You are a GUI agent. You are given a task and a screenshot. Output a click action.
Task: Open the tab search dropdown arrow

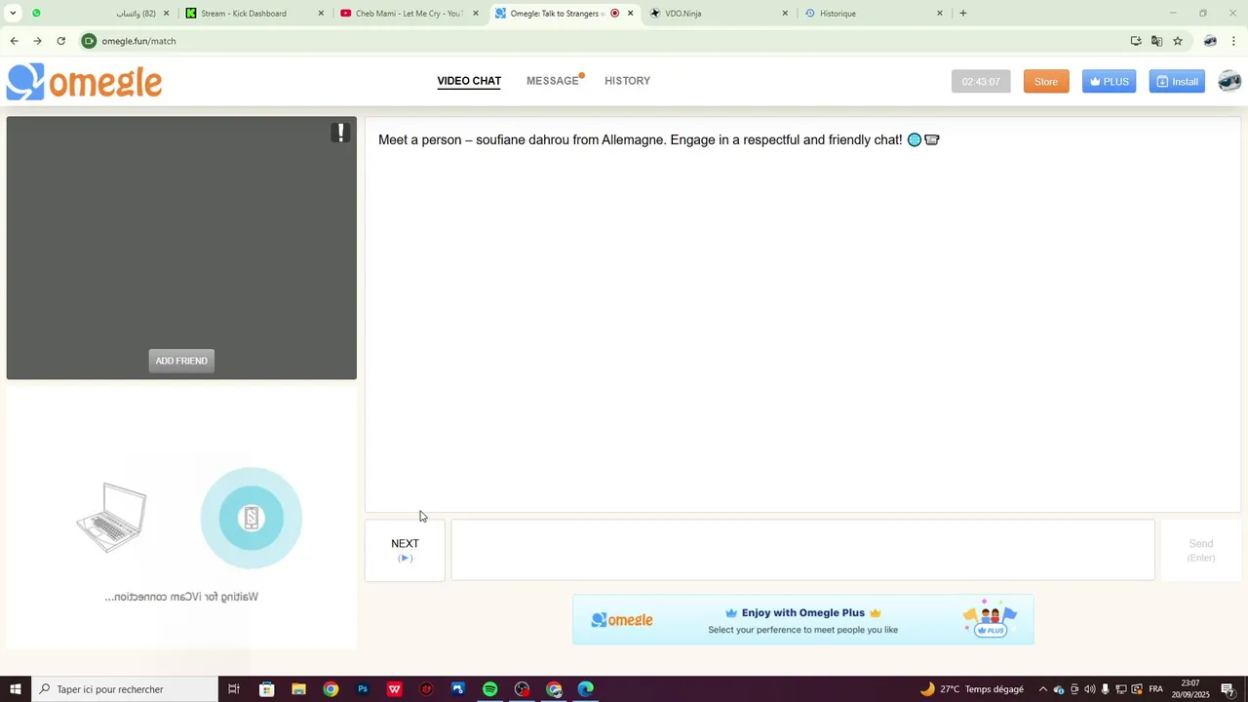[13, 14]
